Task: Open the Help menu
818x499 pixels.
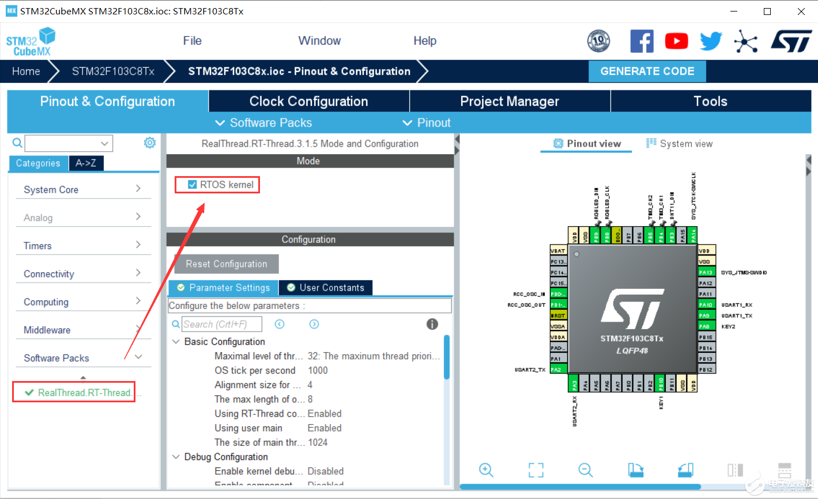Action: pos(425,41)
